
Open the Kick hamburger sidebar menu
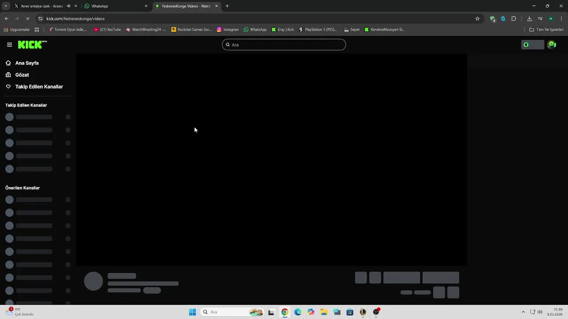9,45
